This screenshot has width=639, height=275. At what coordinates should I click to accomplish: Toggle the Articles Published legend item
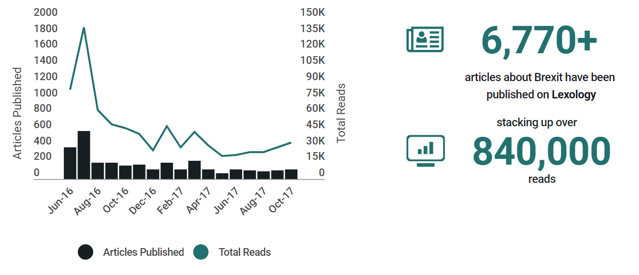143,252
